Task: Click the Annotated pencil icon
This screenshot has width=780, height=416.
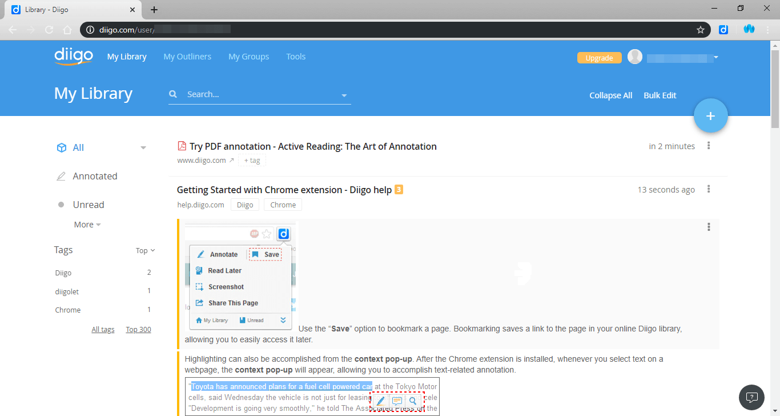Action: coord(61,177)
